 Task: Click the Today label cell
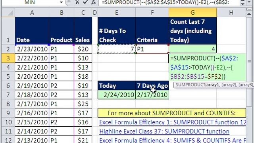117,85
